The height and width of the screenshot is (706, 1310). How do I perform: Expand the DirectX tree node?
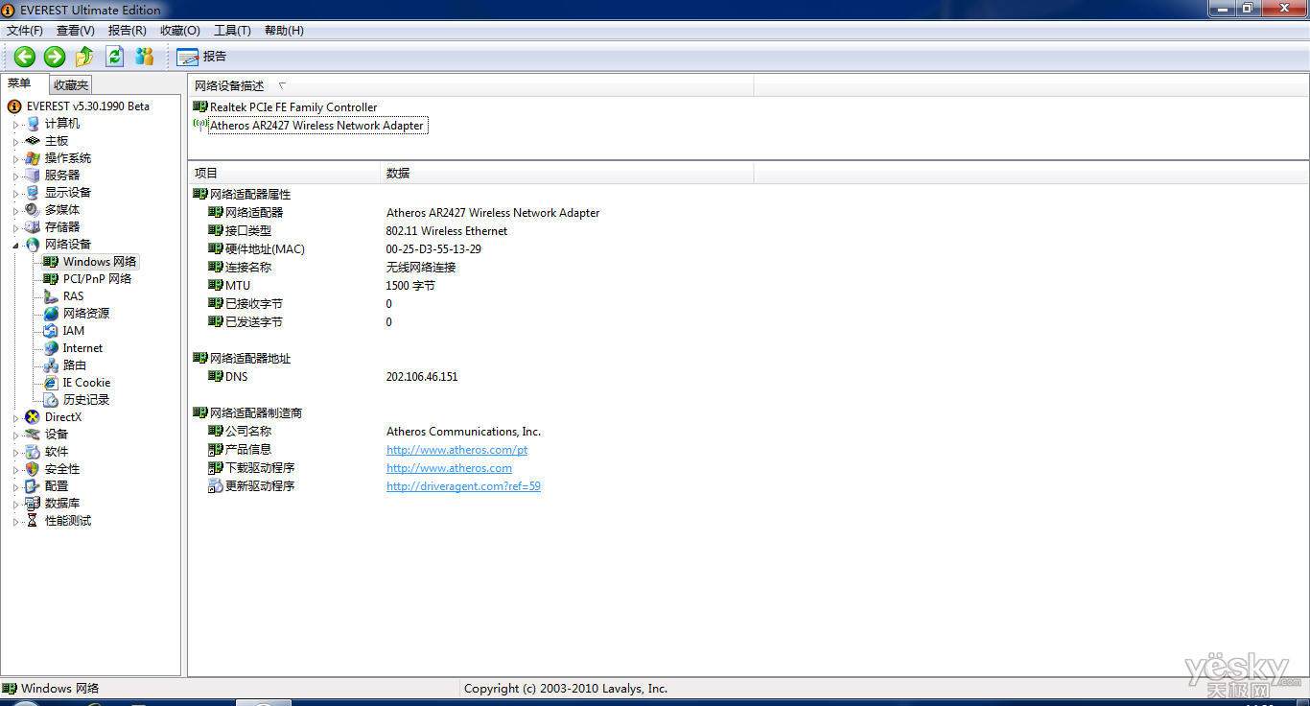[15, 417]
